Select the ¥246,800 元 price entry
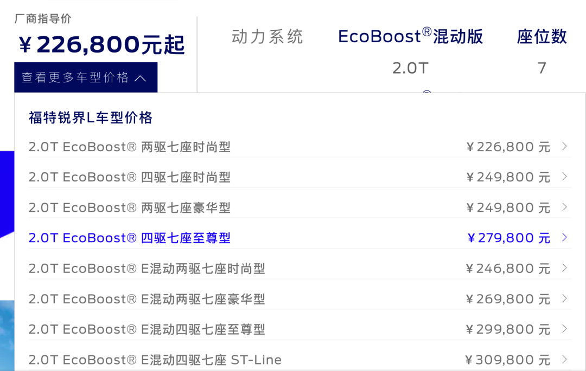 point(508,269)
